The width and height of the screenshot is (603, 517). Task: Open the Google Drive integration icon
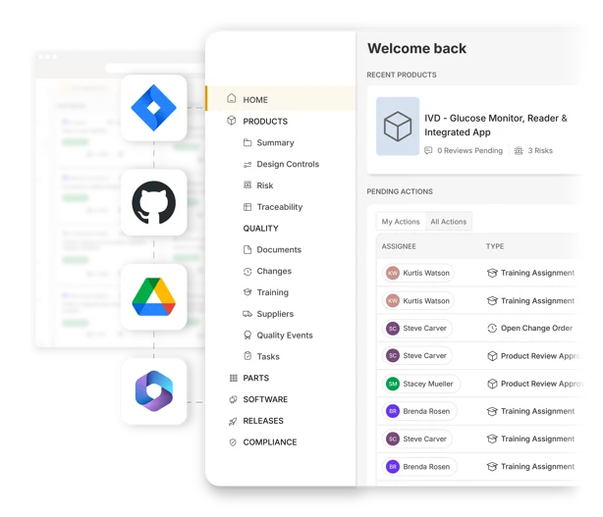pos(154,297)
